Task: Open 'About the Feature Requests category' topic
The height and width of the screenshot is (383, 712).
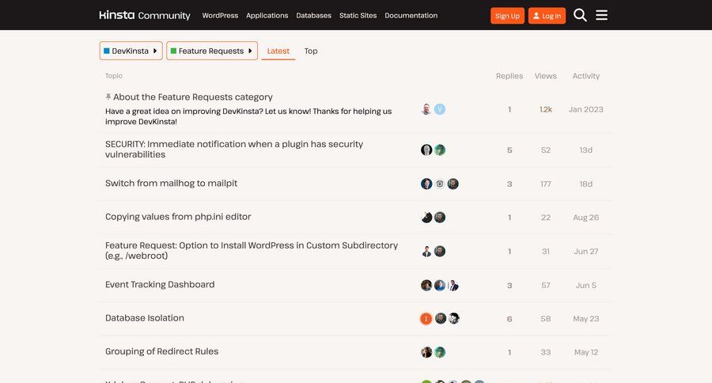Action: point(192,97)
